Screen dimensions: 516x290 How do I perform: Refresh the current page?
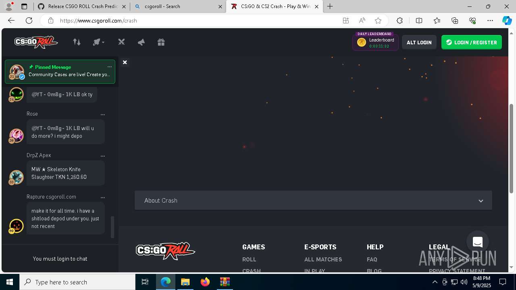point(29,21)
